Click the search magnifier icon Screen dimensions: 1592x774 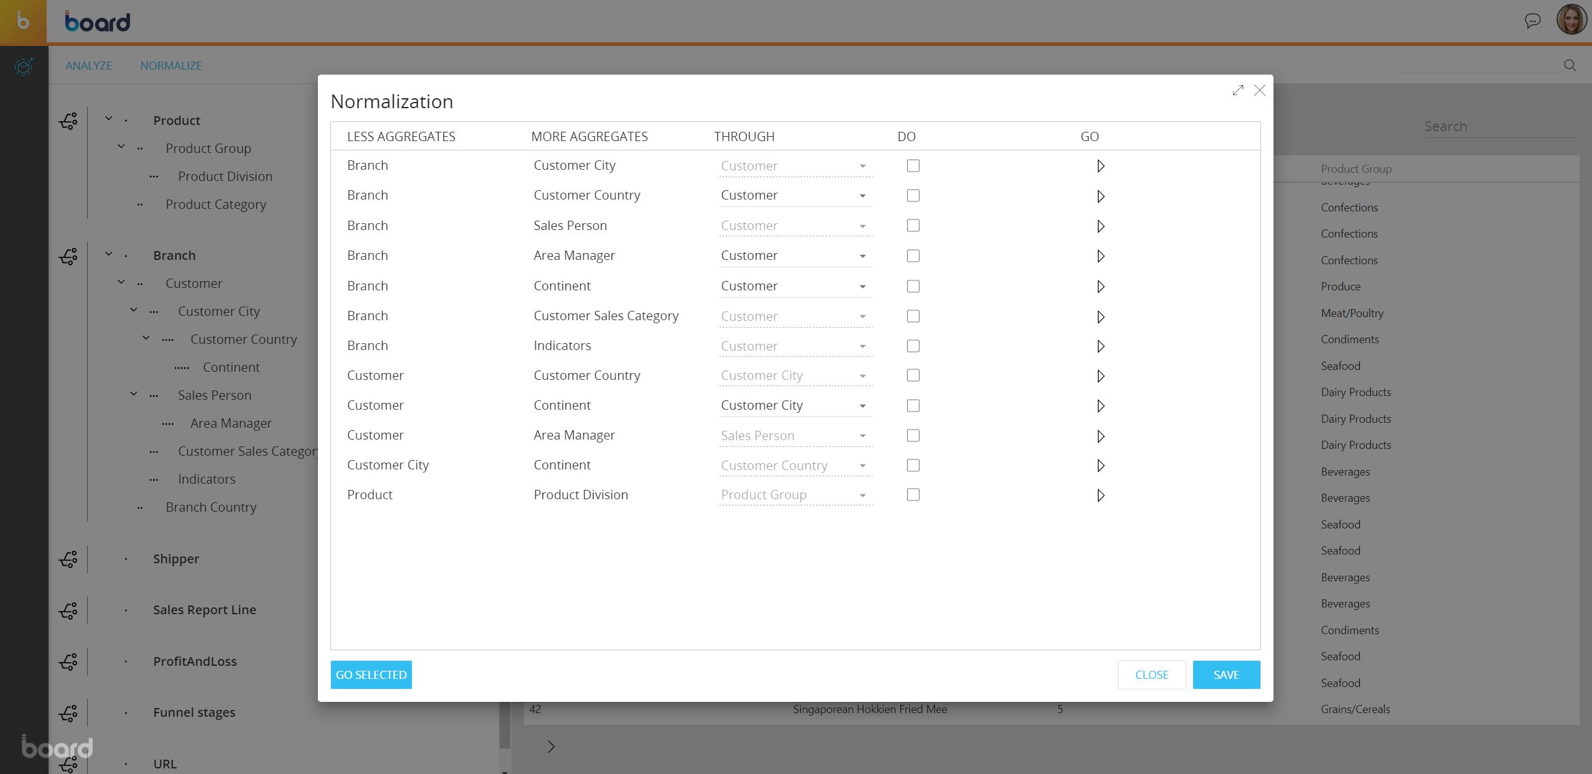point(1570,65)
